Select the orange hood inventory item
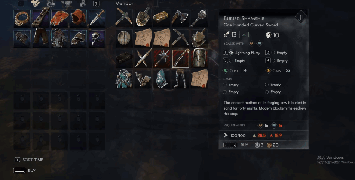 click(78, 18)
